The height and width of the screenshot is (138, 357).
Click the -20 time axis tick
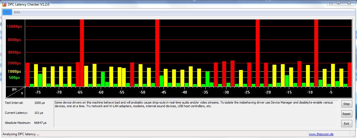[268, 92]
